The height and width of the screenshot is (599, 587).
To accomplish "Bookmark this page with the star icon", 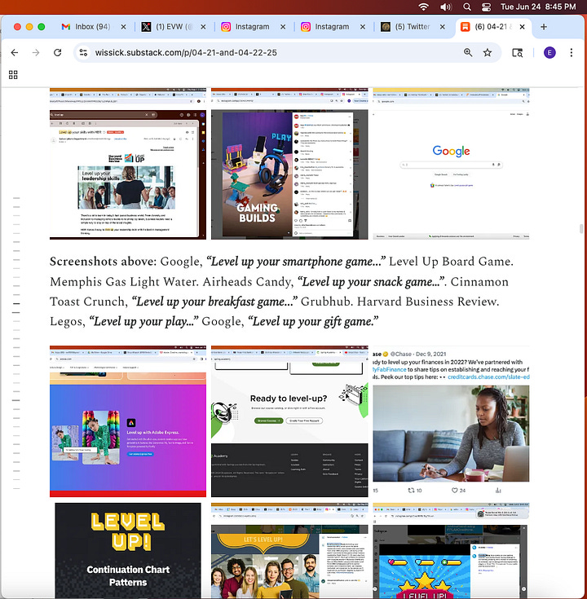I will (488, 53).
